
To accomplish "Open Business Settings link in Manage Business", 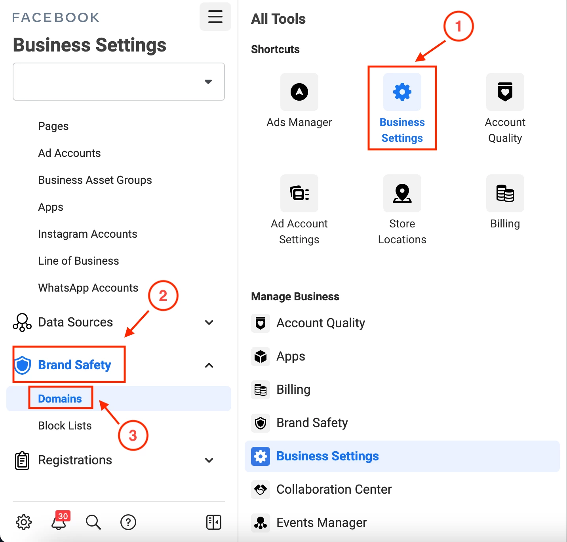I will click(327, 456).
